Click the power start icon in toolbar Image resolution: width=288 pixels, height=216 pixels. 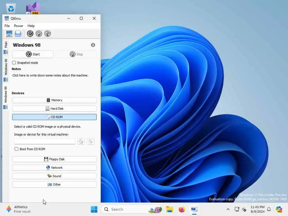30,34
